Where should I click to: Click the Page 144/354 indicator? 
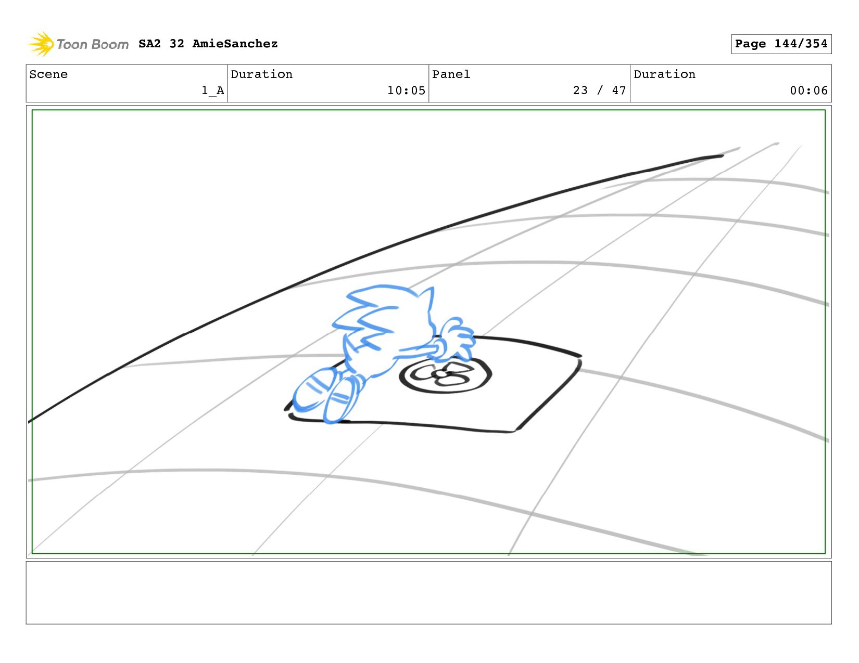(x=781, y=44)
